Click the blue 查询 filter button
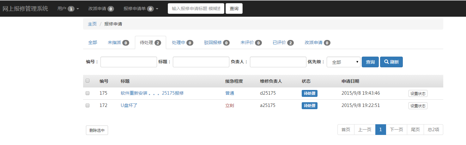Screen dimensions: 466x145 [370, 62]
